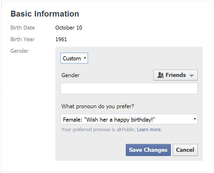
Task: Open the Friends privacy selector
Action: point(175,75)
